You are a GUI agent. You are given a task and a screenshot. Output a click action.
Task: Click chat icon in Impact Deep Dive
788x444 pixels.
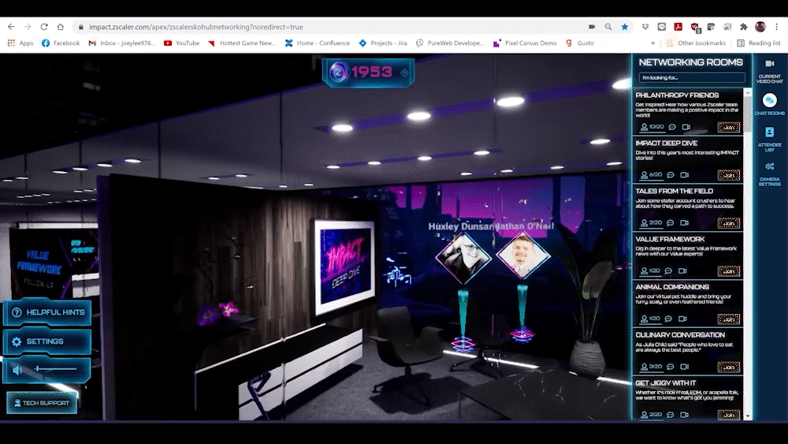(671, 175)
